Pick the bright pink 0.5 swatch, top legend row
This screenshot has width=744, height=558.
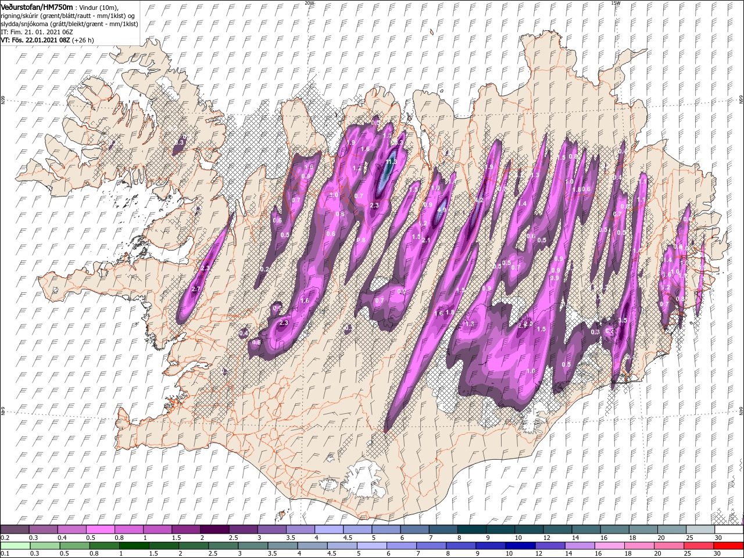tap(101, 530)
